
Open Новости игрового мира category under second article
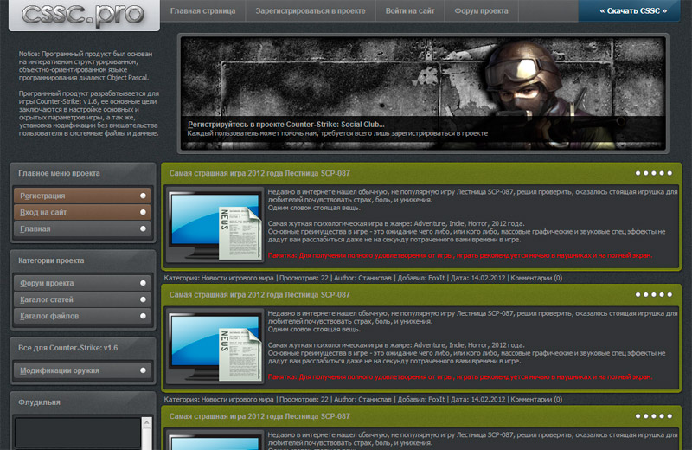(x=237, y=399)
